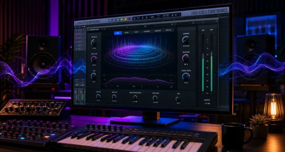The image size is (285, 152).
Task: Select the SPECIAL reverb tab
Action: (169, 30)
